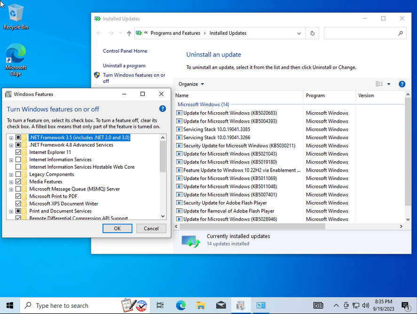
Task: Change the view layout icon in Installed Updates
Action: click(x=379, y=84)
